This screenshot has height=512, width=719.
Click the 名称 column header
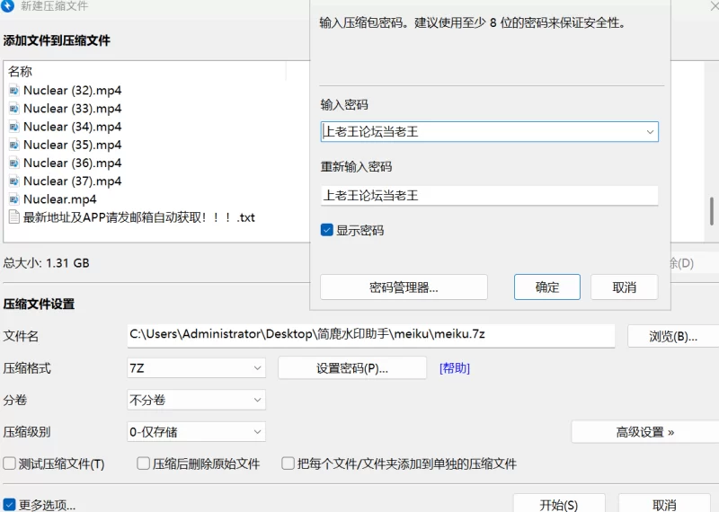click(20, 72)
